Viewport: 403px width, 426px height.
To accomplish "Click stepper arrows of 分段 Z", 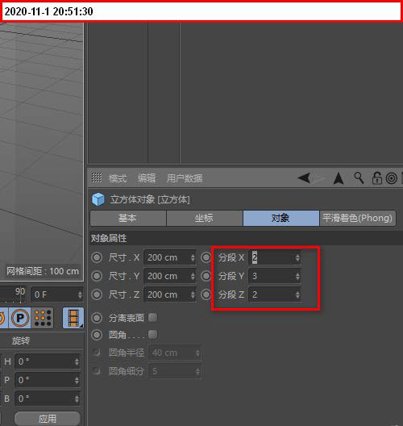I will coord(297,294).
